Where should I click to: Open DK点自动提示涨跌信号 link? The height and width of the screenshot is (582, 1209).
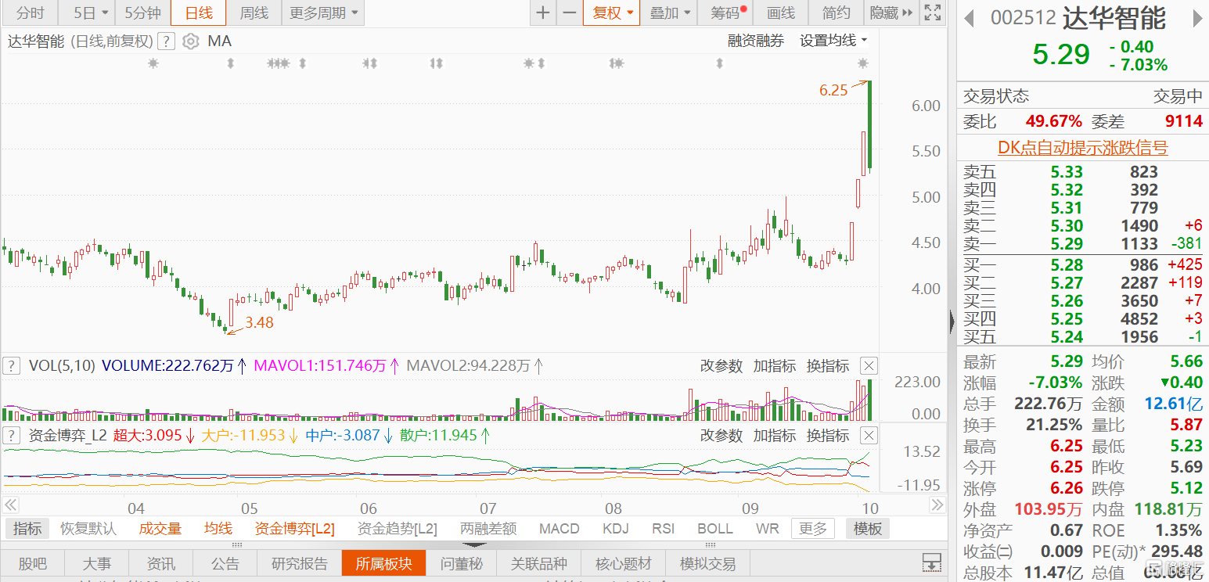1082,148
